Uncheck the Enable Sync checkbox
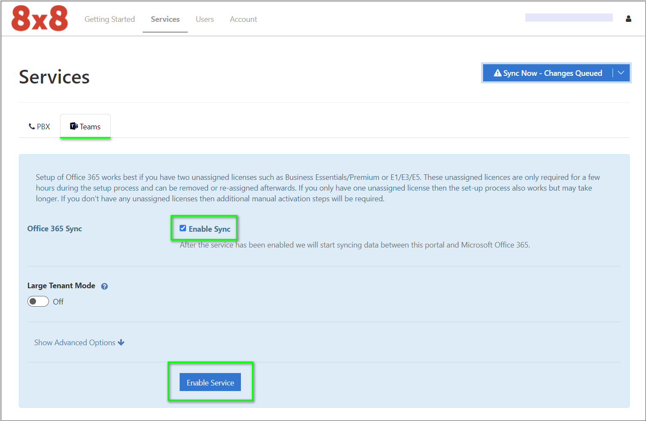The height and width of the screenshot is (421, 646). 183,228
